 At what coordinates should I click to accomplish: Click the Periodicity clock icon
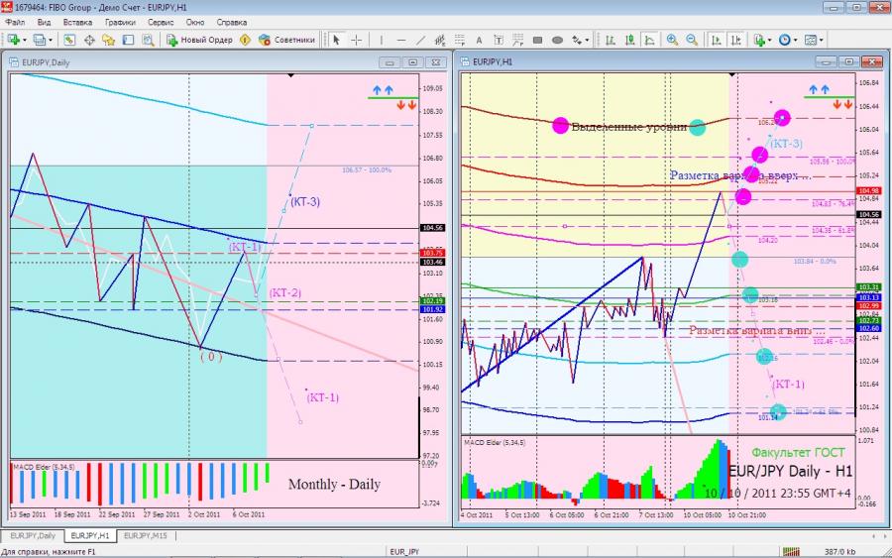[785, 40]
